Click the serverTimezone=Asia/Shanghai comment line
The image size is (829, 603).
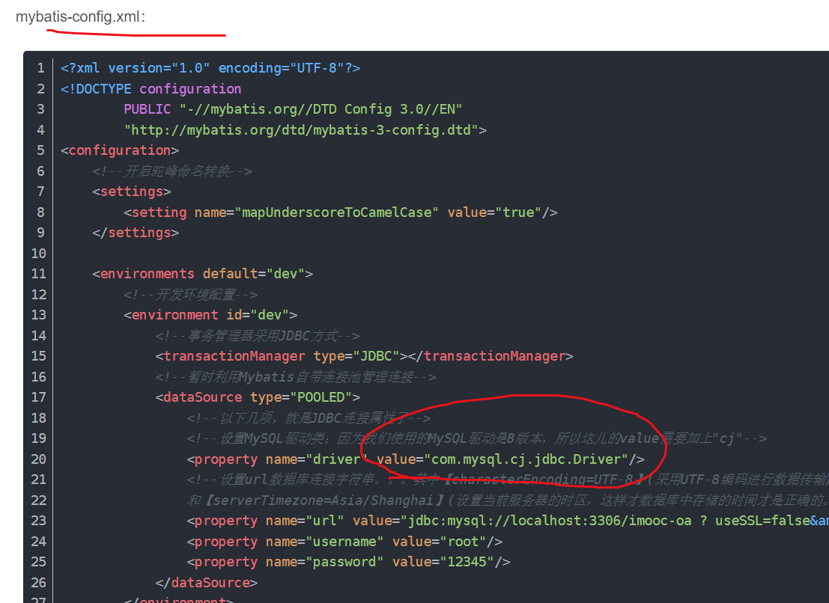[508, 501]
